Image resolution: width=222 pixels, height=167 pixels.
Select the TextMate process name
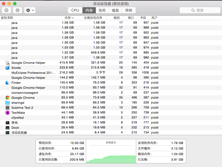pyautogui.click(x=18, y=113)
